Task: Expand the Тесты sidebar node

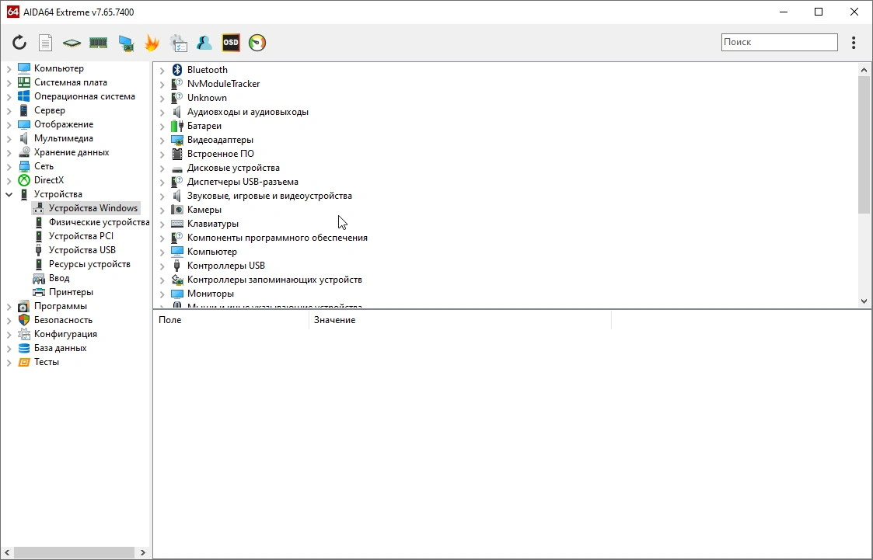Action: pyautogui.click(x=9, y=363)
